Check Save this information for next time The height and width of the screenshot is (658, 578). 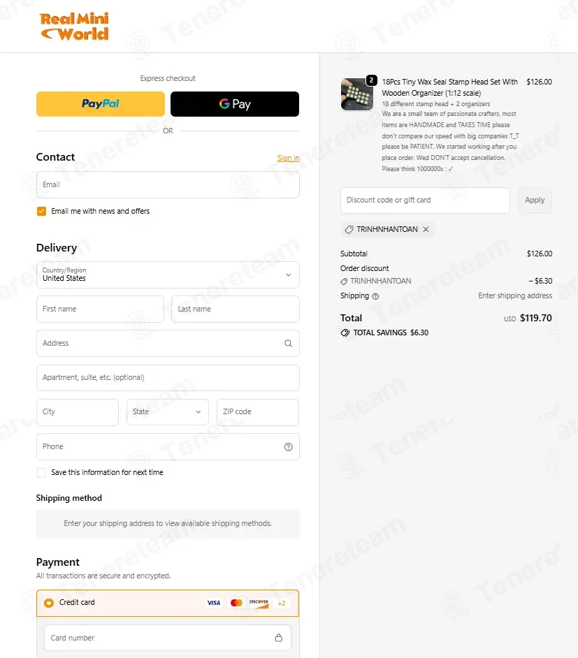41,472
